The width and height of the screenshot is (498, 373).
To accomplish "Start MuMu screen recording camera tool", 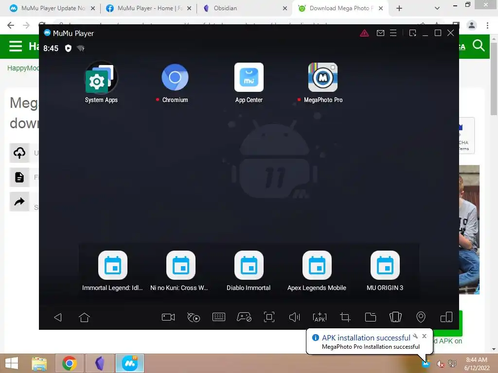I will [x=168, y=317].
